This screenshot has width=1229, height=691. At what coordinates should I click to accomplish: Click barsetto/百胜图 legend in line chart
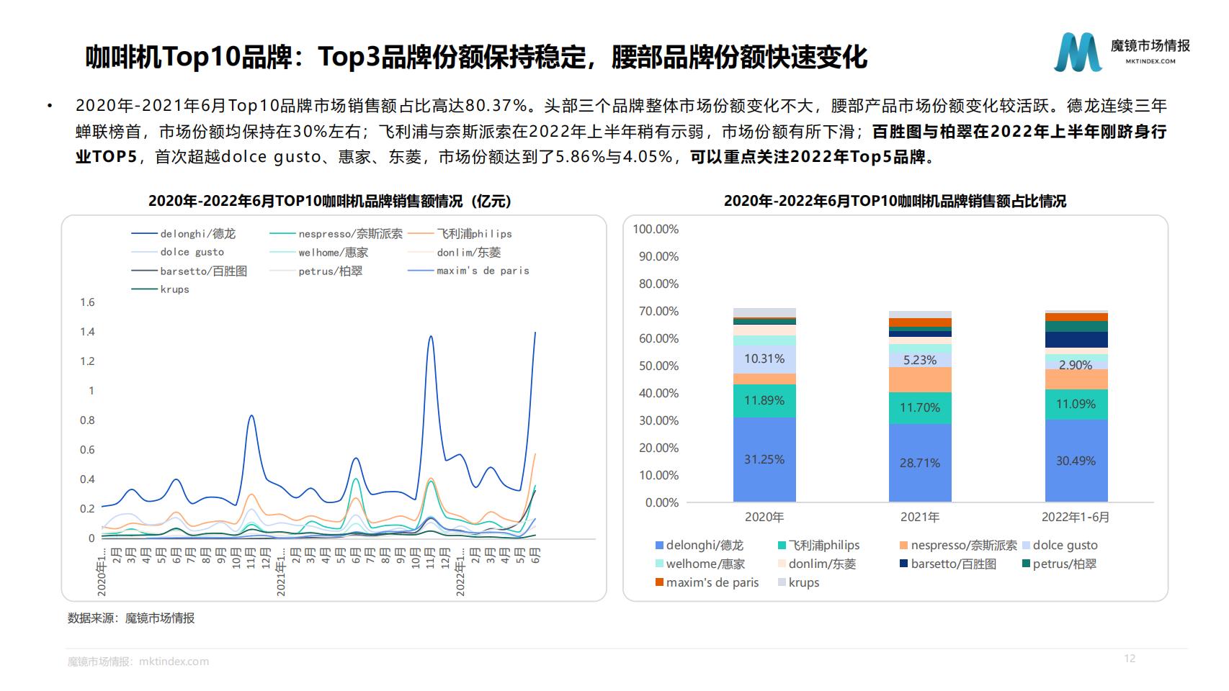tap(189, 271)
